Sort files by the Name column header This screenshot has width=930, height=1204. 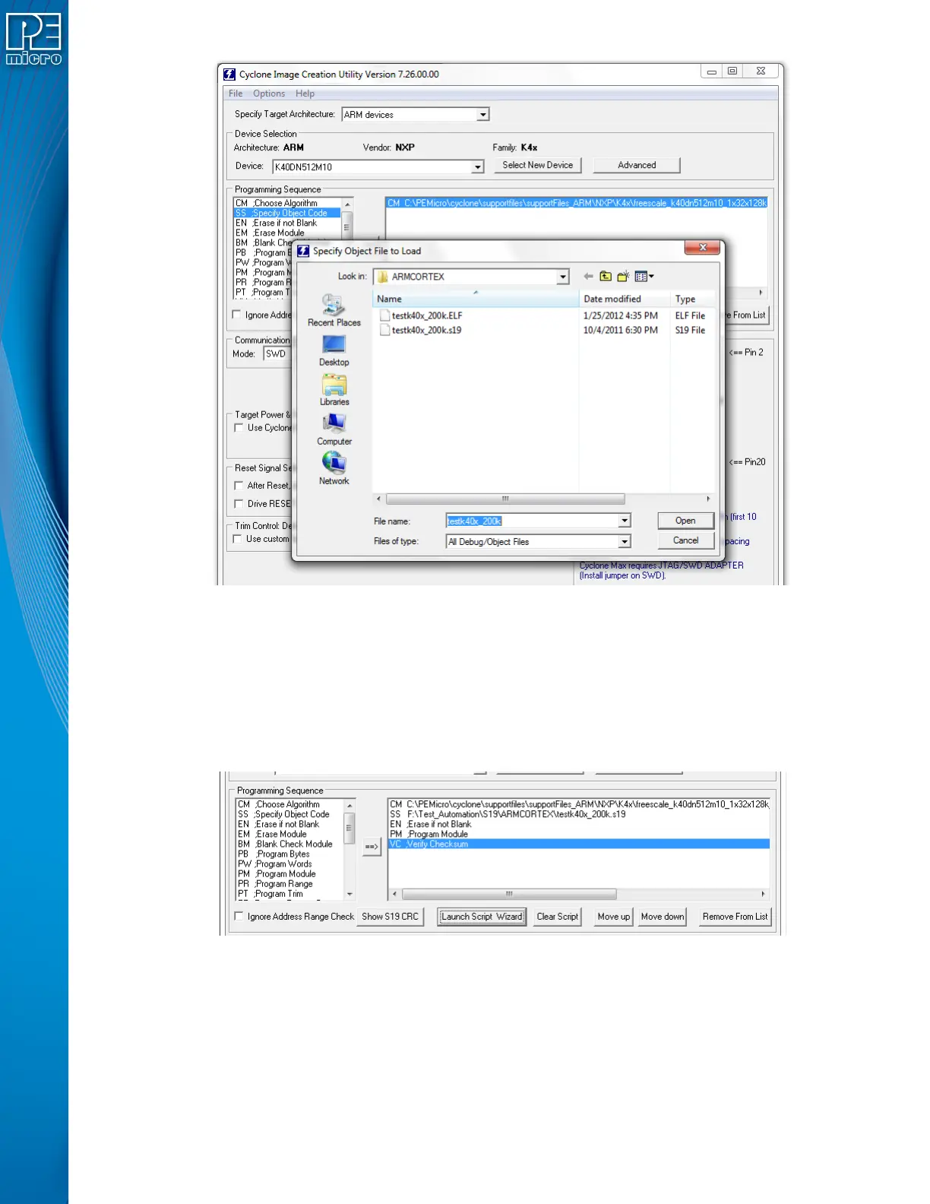[476, 299]
